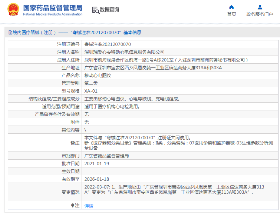Click 无 in 附件 row
The height and width of the screenshot is (213, 280).
pos(87,122)
